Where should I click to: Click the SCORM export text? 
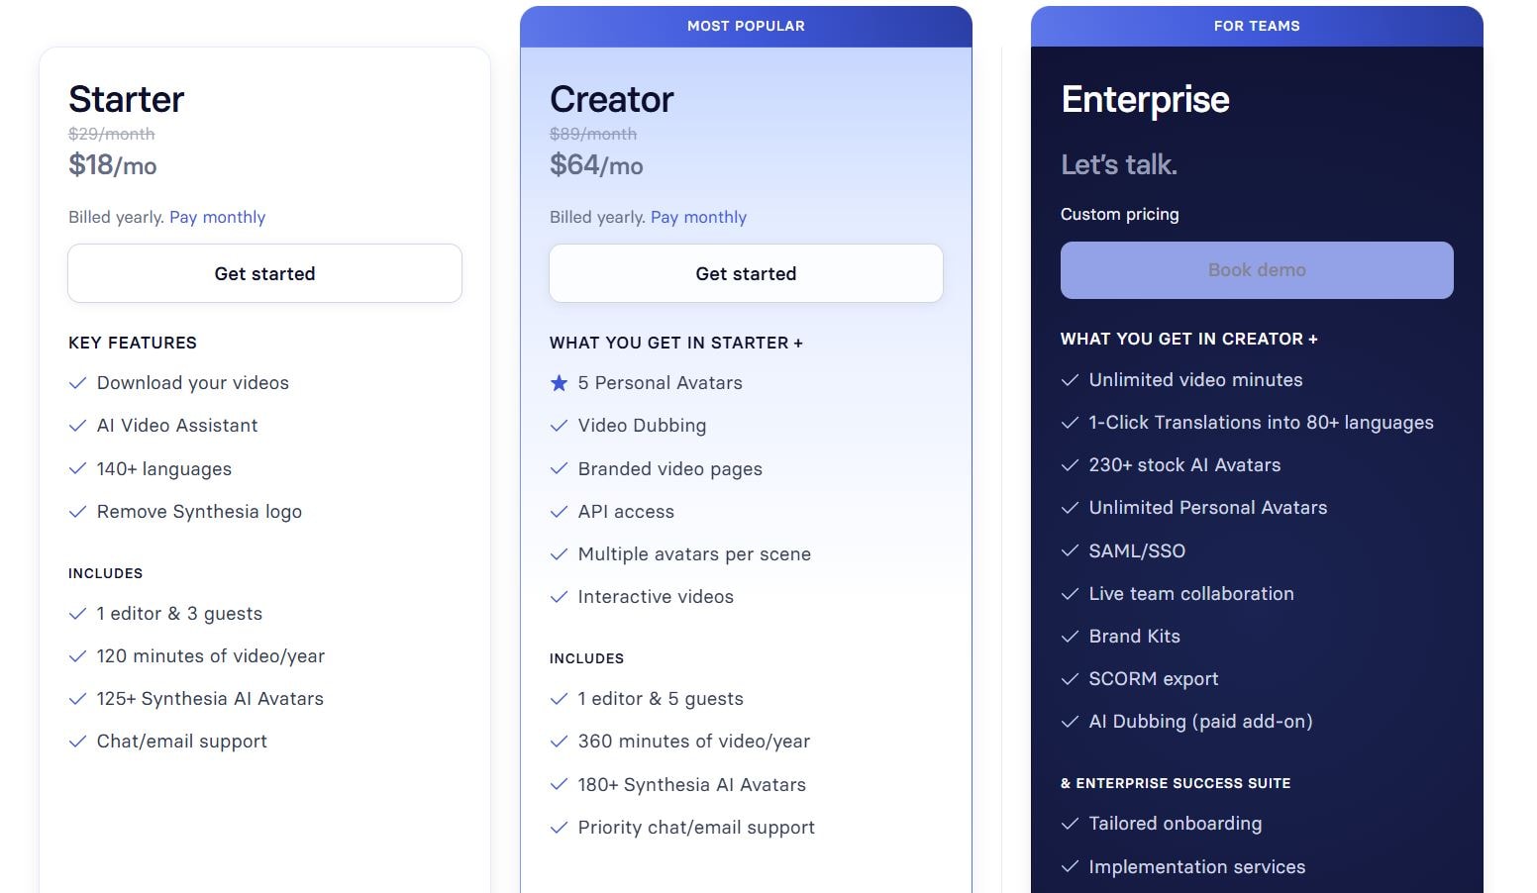tap(1154, 679)
